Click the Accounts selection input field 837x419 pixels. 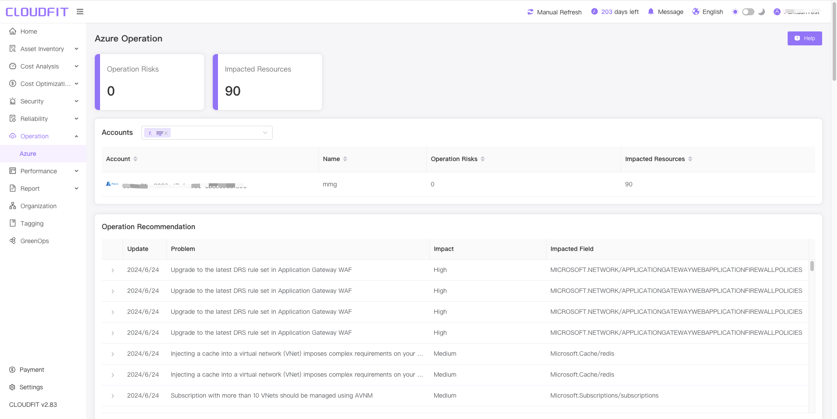(x=207, y=133)
